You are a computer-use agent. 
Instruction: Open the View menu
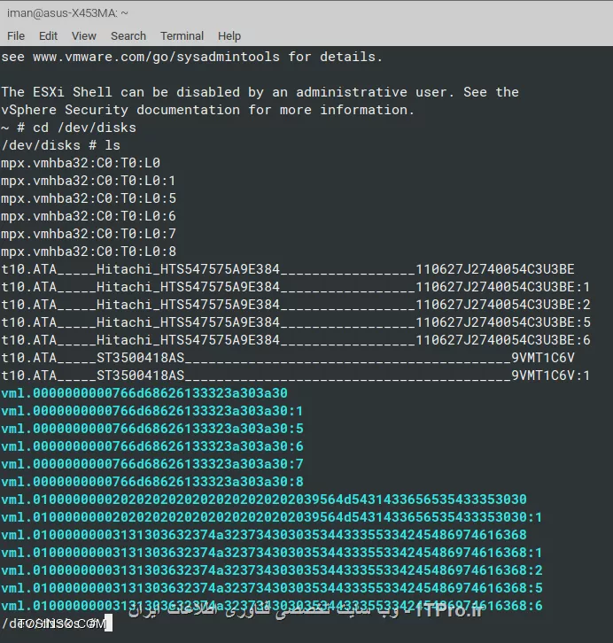coord(83,36)
